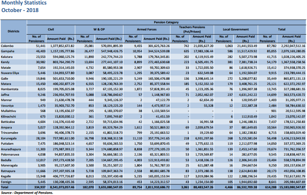Click the Kurunegala district cell

pyautogui.click(x=9, y=138)
